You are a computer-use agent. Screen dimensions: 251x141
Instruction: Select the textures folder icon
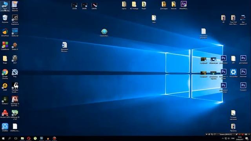174,5
